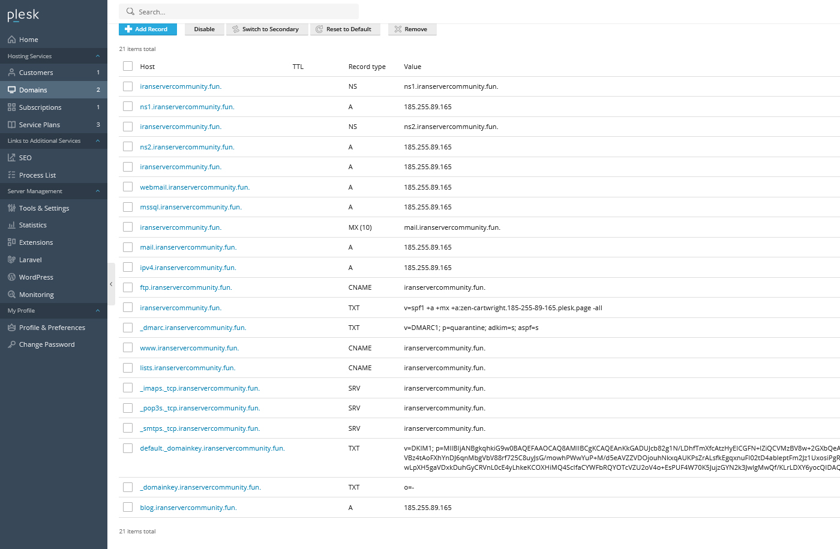
Task: Select all DNS records via header checkbox
Action: 127,66
